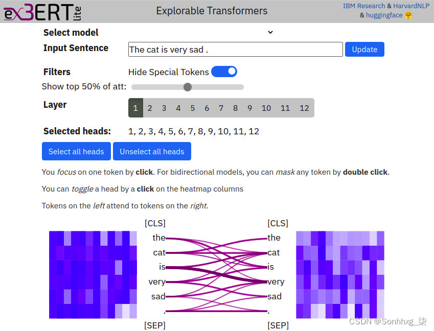
Task: Click the exBERT lite logo
Action: tap(42, 12)
